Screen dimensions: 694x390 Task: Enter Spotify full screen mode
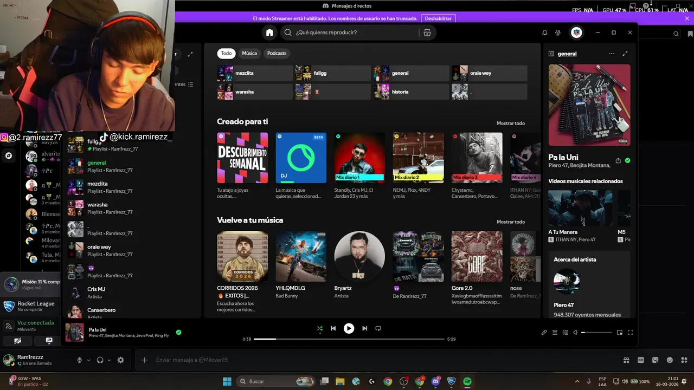tap(630, 333)
